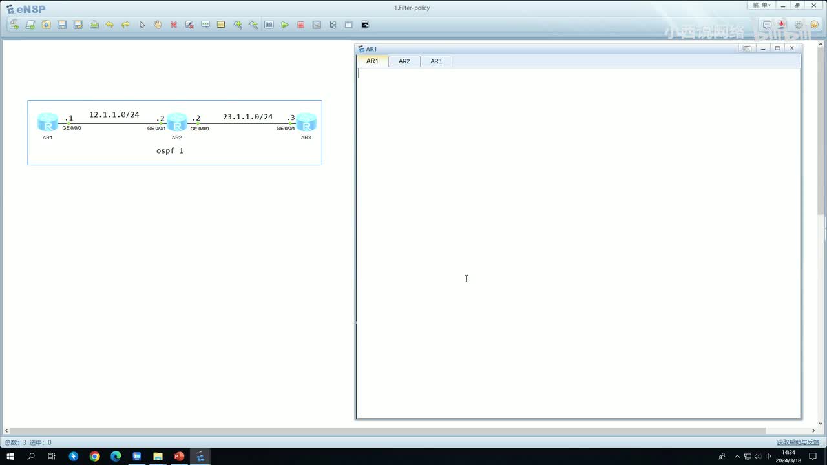
Task: Click the New Topology from sample icon
Action: [30, 25]
